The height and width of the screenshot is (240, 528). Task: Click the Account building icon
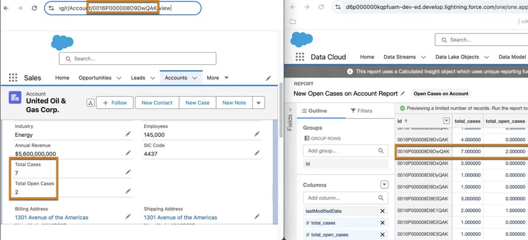click(x=15, y=97)
